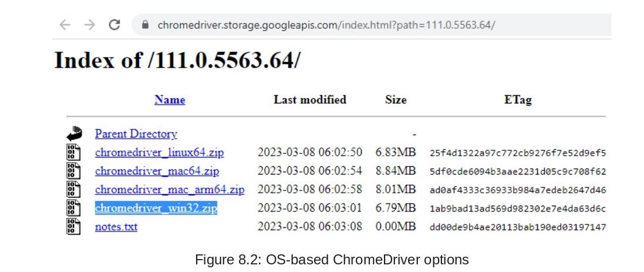This screenshot has height=272, width=644.
Task: Click the Parent Directory folder arrow icon
Action: point(74,133)
